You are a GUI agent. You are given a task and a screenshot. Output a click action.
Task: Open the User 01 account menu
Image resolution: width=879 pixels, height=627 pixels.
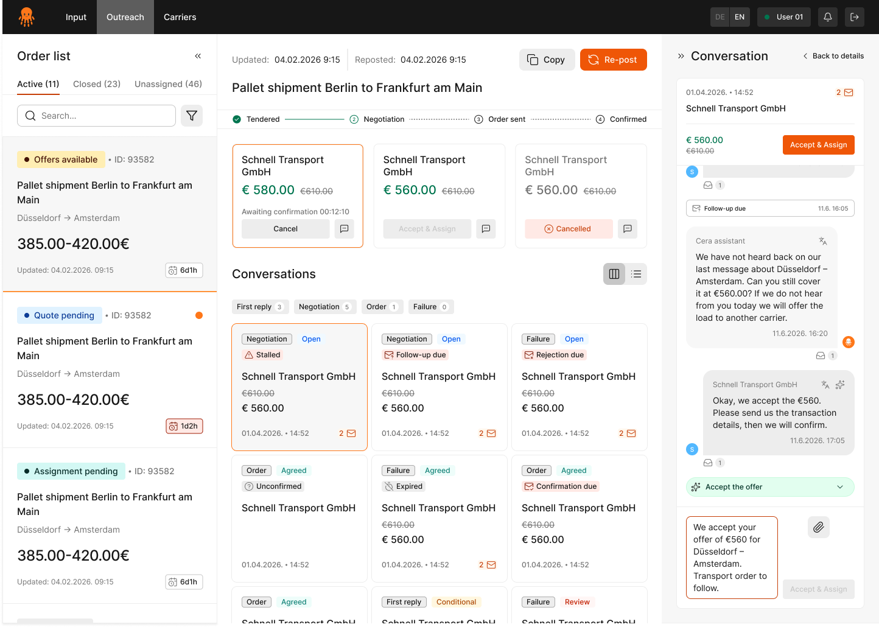tap(784, 17)
